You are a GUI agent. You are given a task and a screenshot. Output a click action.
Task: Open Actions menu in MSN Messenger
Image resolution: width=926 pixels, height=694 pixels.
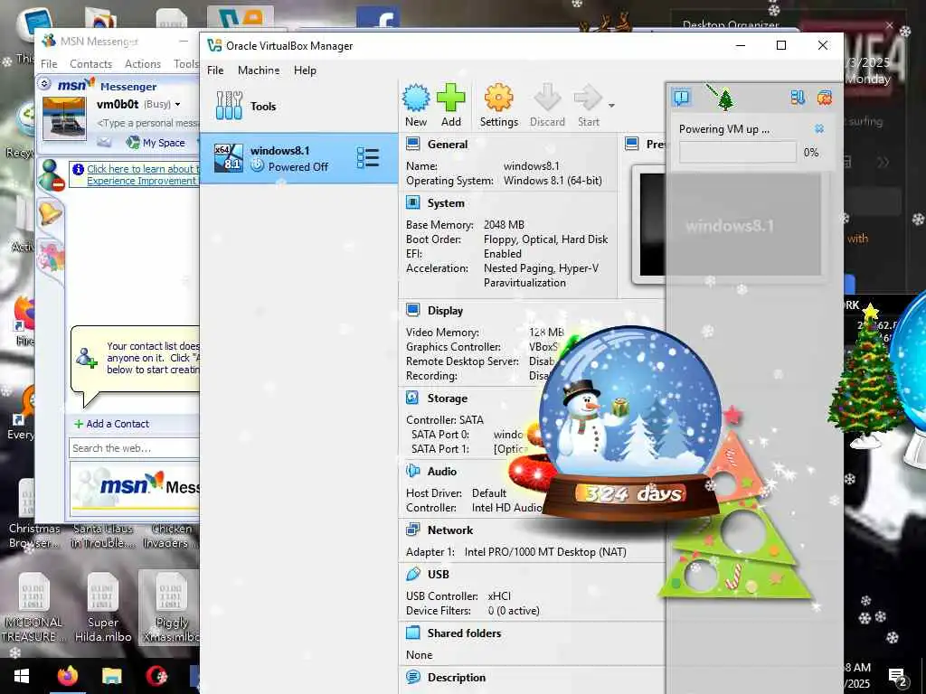tap(142, 64)
